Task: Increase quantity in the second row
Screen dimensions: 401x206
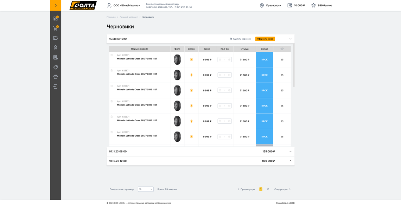Action: click(229, 75)
